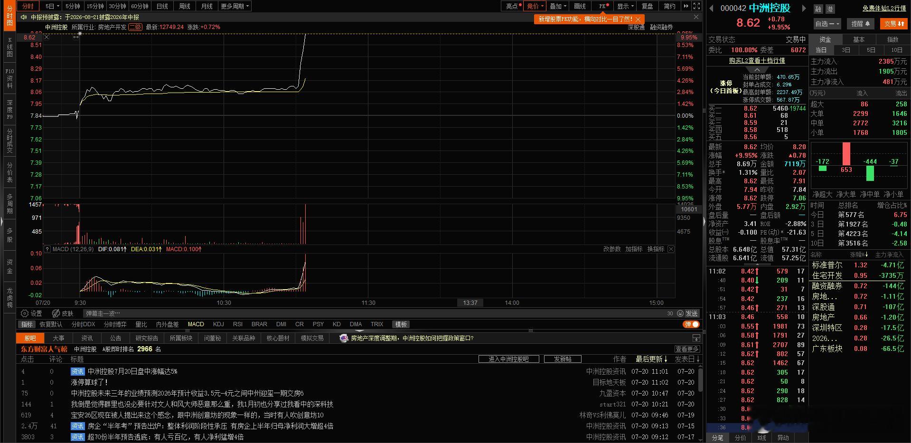Collapse the bottom news panel icon
This screenshot has height=443, width=911.
pos(696,338)
